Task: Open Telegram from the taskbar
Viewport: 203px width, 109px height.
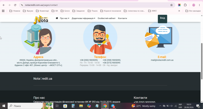Action: [x=113, y=106]
